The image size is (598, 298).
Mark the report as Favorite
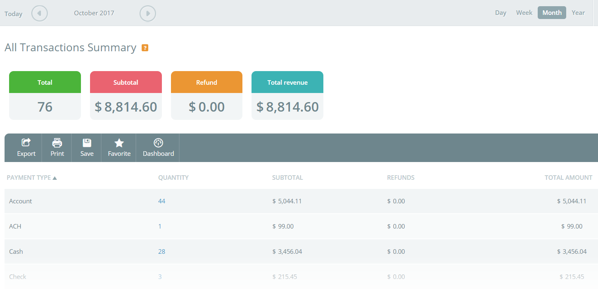[119, 148]
